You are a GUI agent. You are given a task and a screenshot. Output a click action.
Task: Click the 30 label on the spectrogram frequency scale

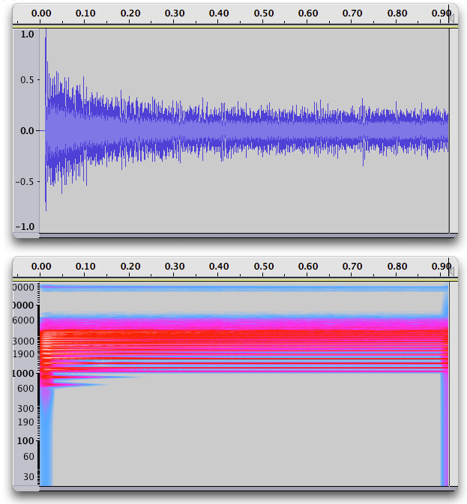pyautogui.click(x=28, y=476)
